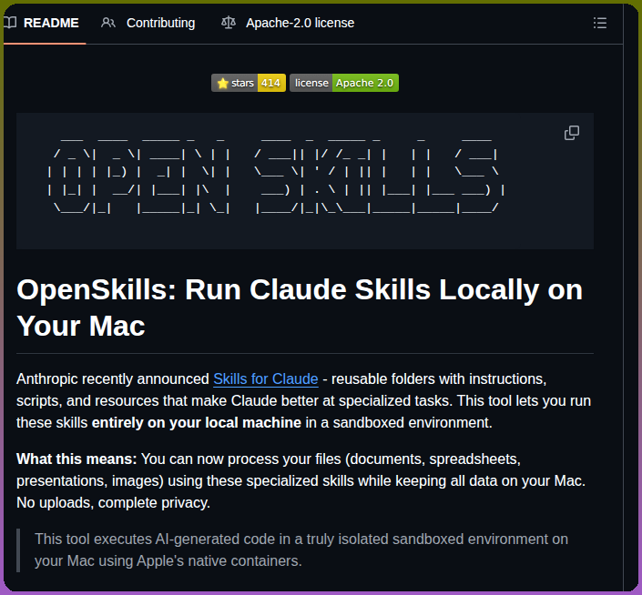Click 'entirely on your local machine' text

pyautogui.click(x=197, y=422)
